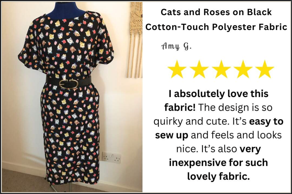Click the third yellow rating star
This screenshot has width=292, height=194.
221,69
